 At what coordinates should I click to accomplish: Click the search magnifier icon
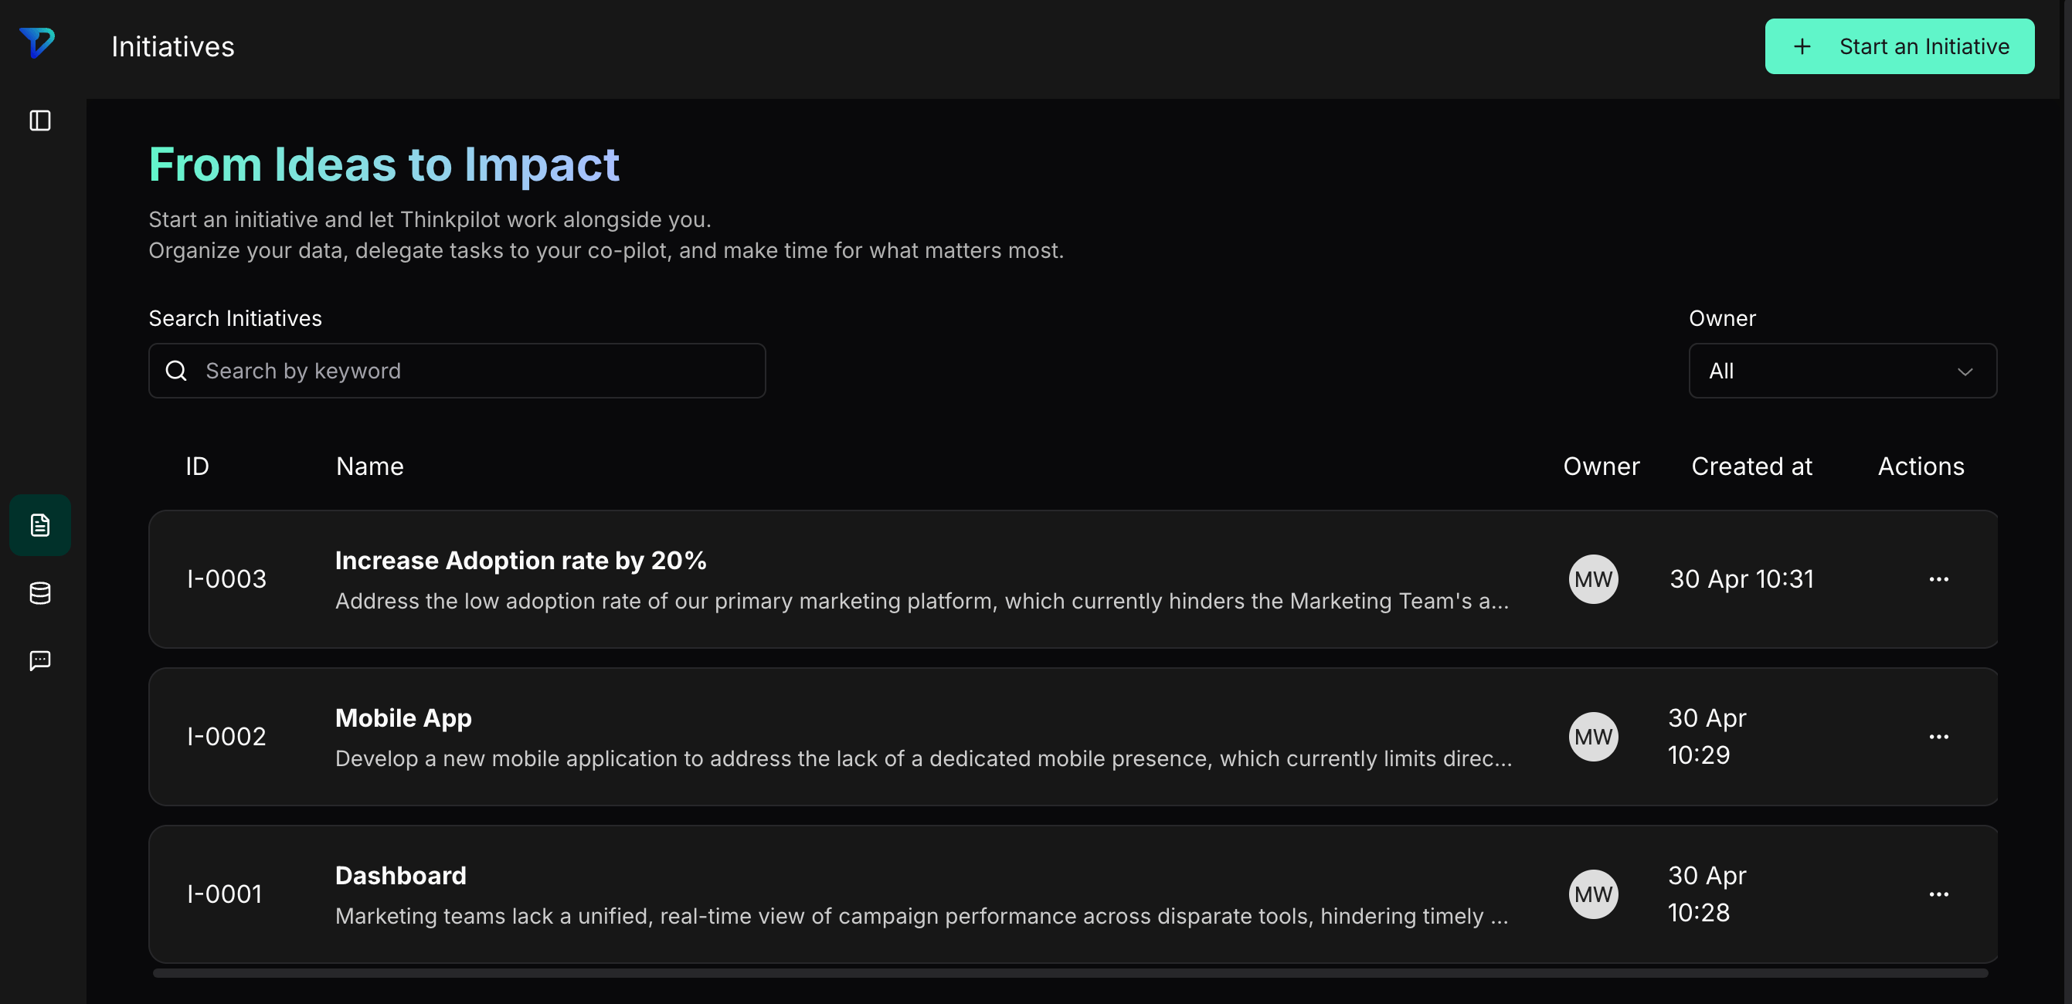(176, 371)
